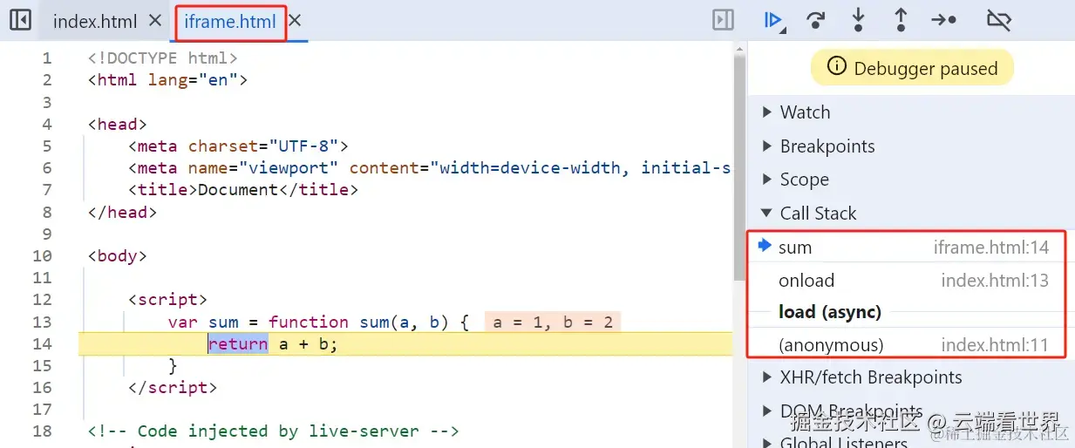The image size is (1075, 448).
Task: Step out of current function
Action: 901,20
